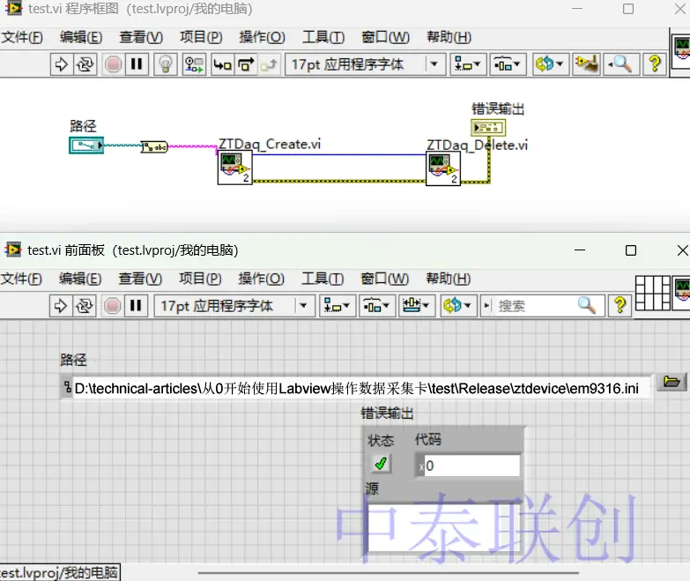The height and width of the screenshot is (581, 690).
Task: Click Clean Up Diagram icon
Action: pyautogui.click(x=587, y=64)
